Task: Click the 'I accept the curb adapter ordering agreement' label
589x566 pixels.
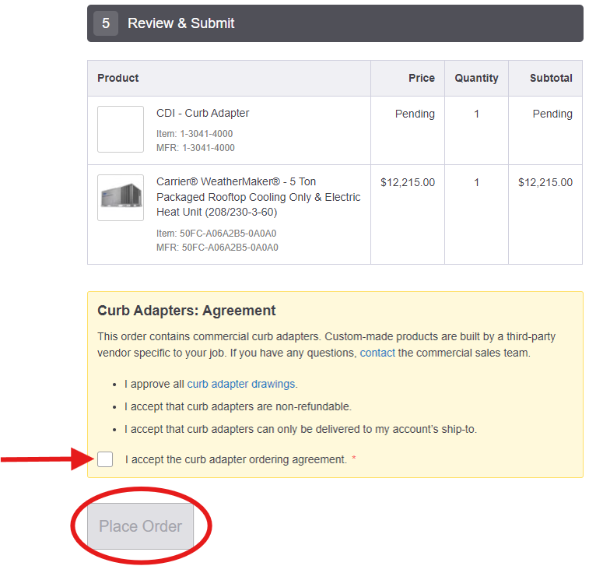Action: click(x=235, y=459)
